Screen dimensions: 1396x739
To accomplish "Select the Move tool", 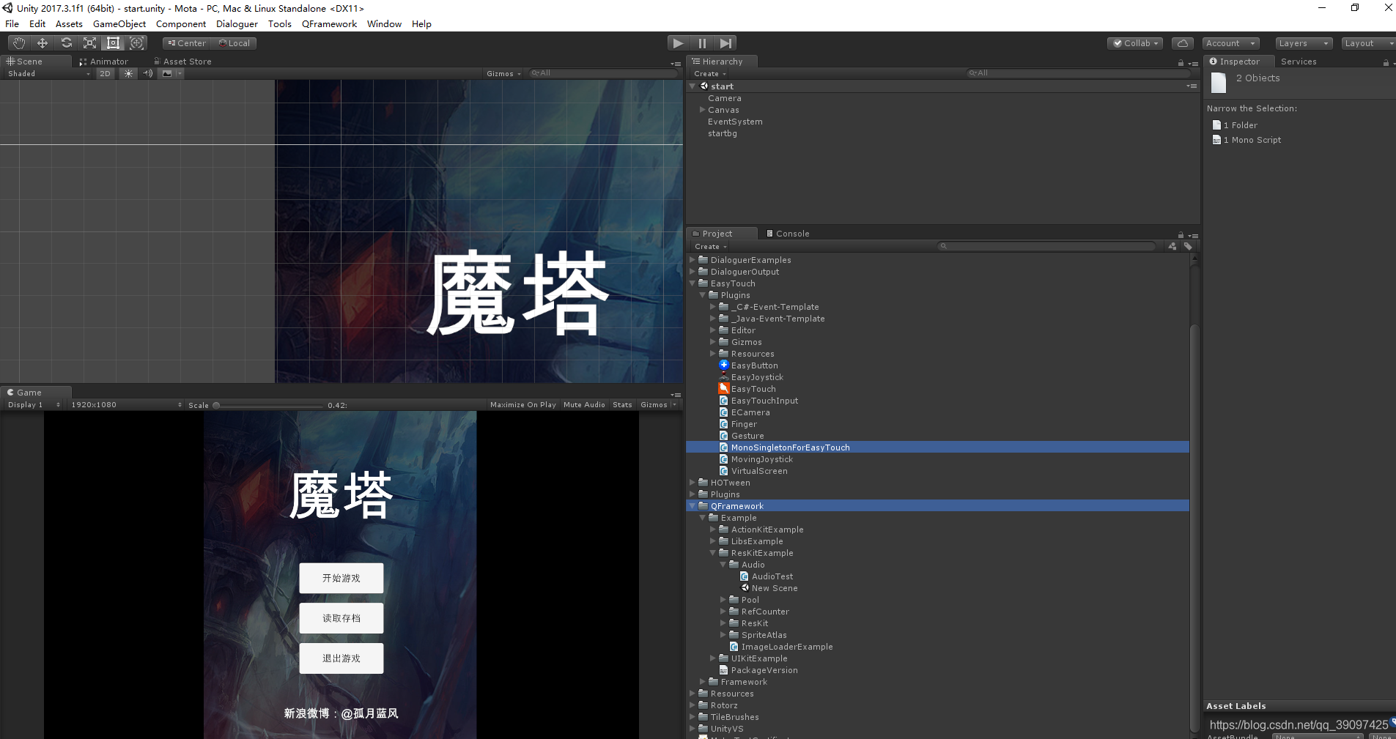I will pos(42,42).
